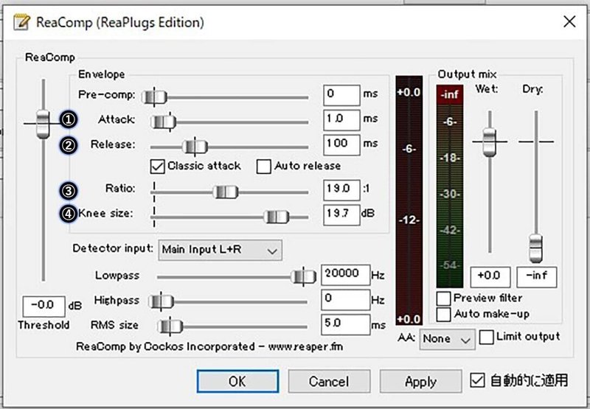
Task: Click the vertical Threshold slider handle
Action: click(x=44, y=124)
